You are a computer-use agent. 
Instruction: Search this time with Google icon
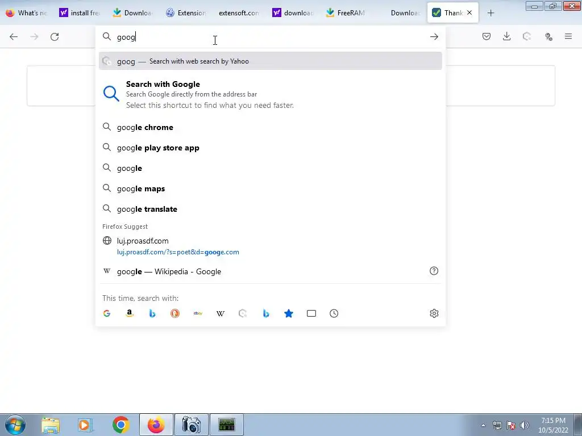click(107, 313)
